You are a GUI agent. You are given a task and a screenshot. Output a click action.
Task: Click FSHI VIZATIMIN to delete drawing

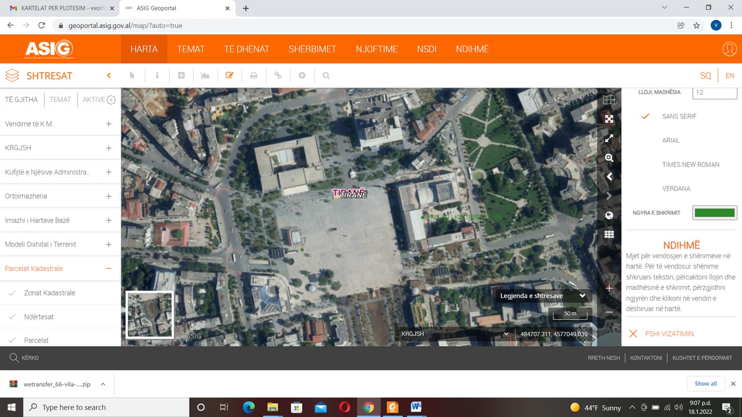[669, 334]
